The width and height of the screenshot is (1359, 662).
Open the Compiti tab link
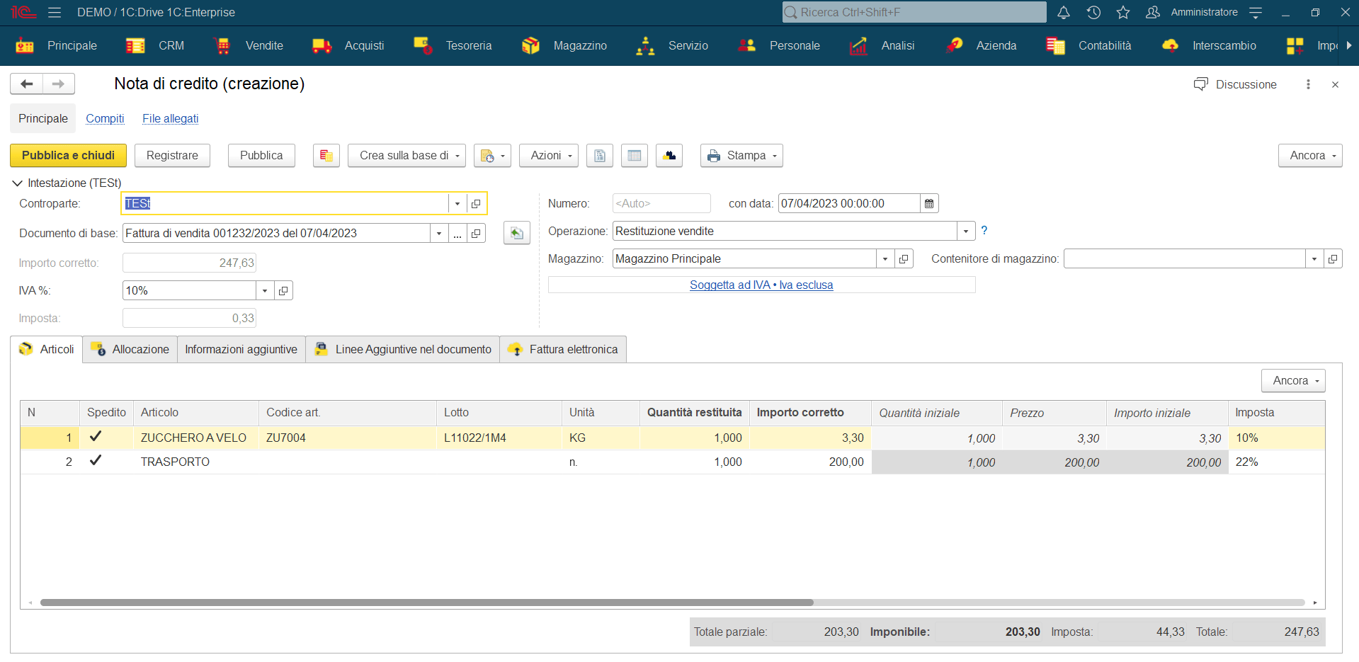coord(105,119)
